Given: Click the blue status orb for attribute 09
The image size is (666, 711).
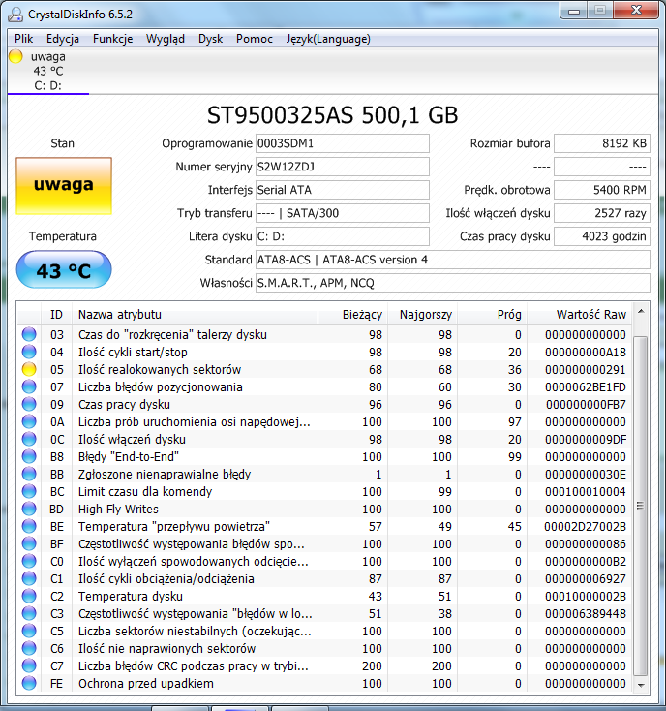Looking at the screenshot, I should point(29,404).
